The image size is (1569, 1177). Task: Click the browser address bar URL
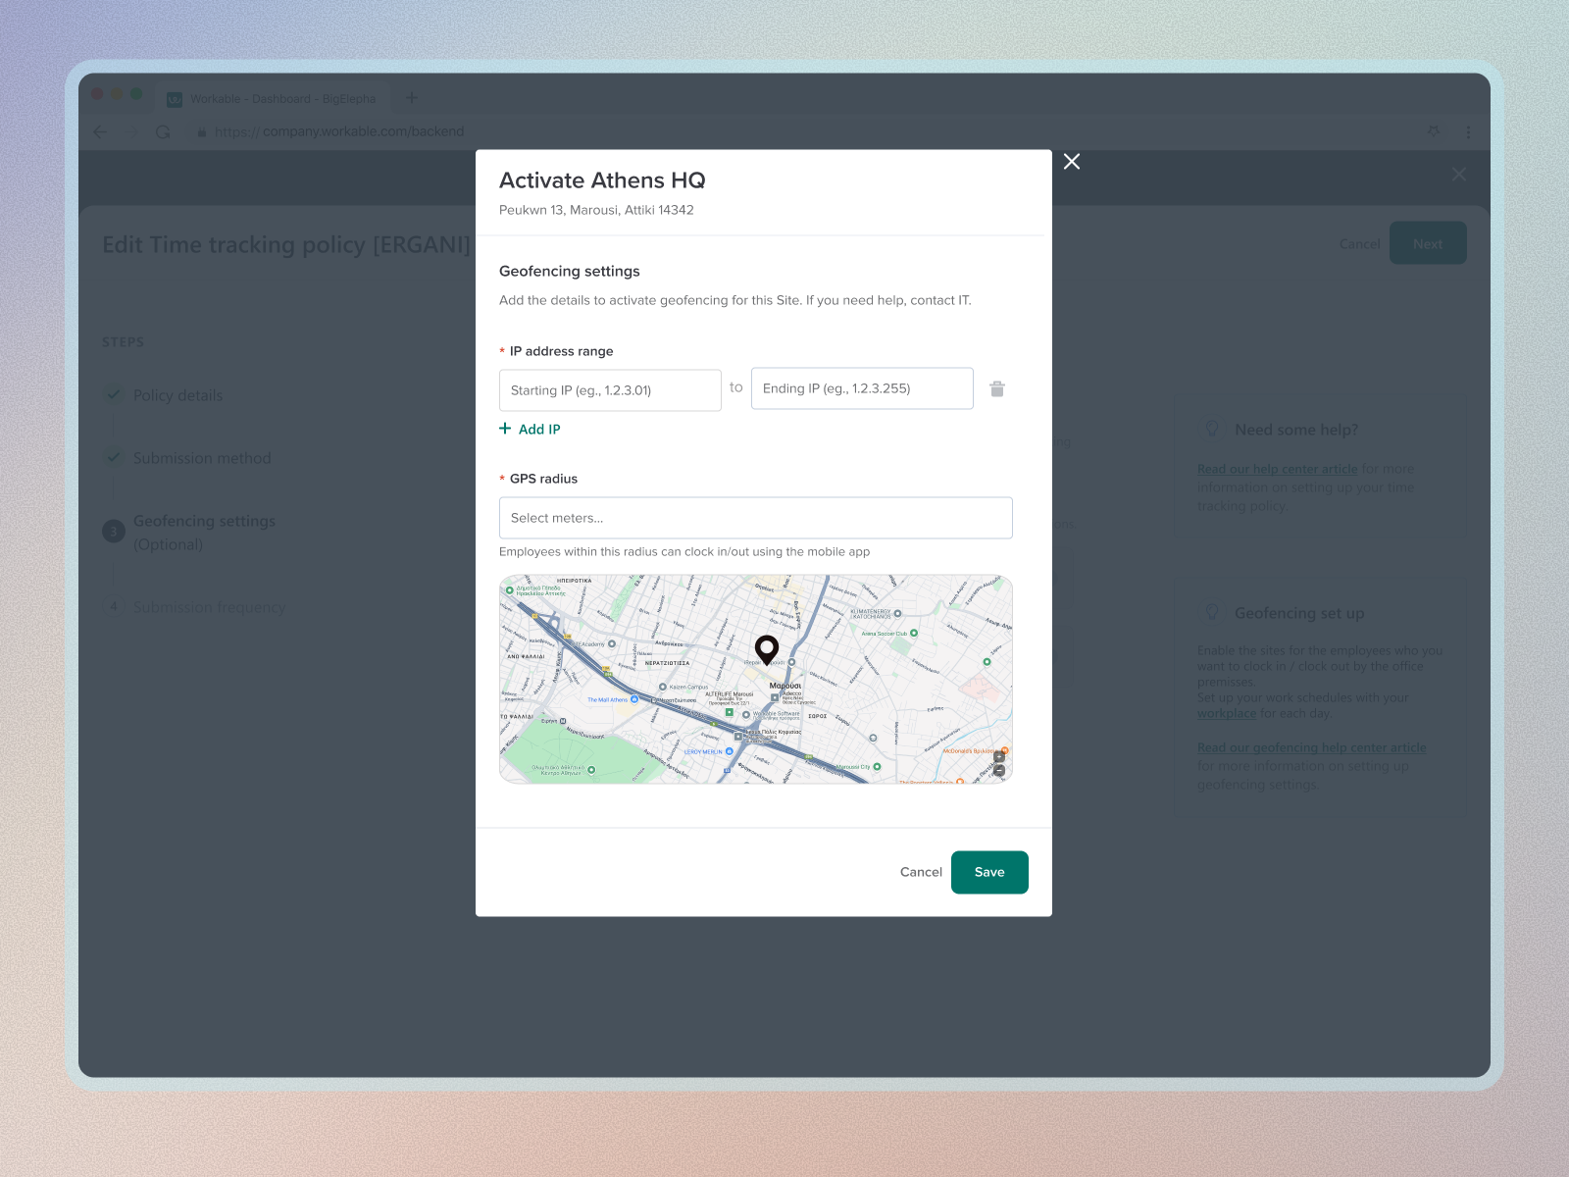click(x=339, y=131)
